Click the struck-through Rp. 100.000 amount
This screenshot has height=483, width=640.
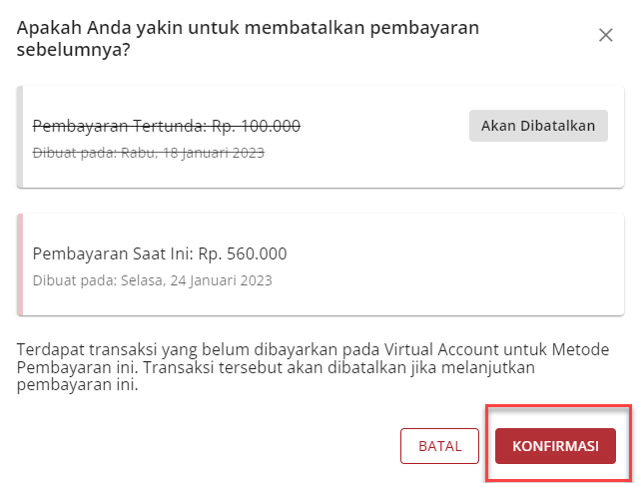(256, 126)
